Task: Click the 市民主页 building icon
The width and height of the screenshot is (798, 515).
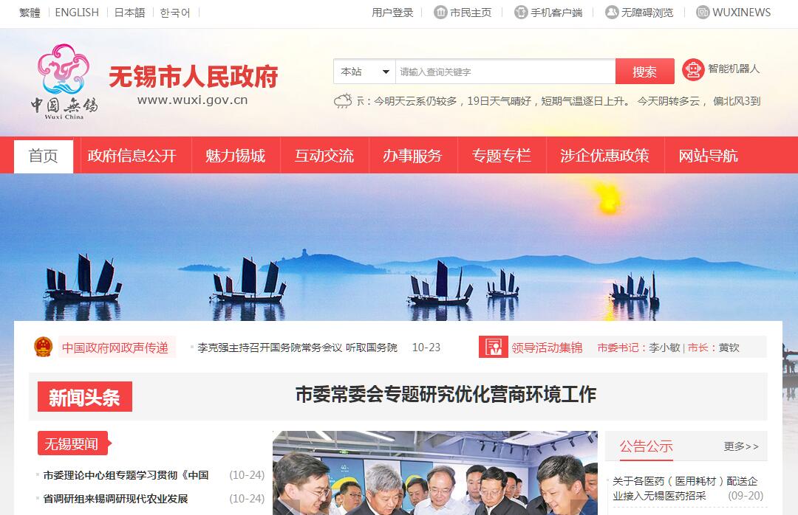Action: click(440, 13)
